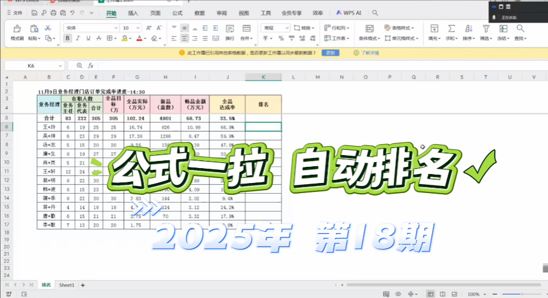Screen dimensions: 548x298
Task: Click the zoom out minus button
Action: pyautogui.click(x=495, y=294)
